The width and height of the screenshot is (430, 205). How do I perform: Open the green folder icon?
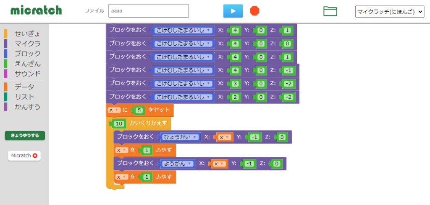coord(330,11)
